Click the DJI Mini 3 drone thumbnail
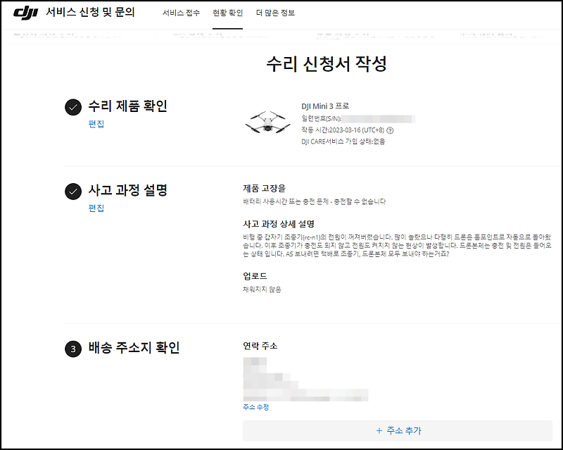This screenshot has height=450, width=563. [x=268, y=123]
